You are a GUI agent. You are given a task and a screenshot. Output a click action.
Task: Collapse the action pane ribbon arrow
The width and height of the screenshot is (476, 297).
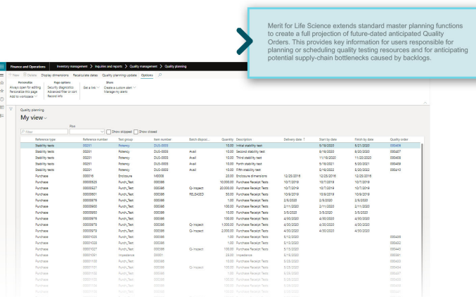[425, 103]
